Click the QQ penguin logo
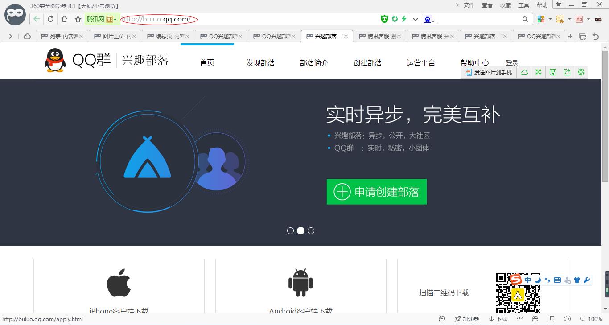 point(55,60)
